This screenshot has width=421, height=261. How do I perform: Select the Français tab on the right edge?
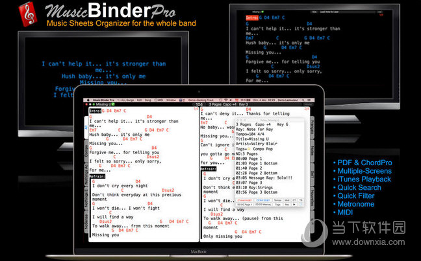tap(313, 127)
